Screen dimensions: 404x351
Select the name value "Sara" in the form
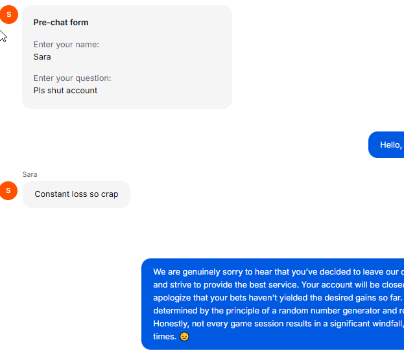[x=42, y=57]
